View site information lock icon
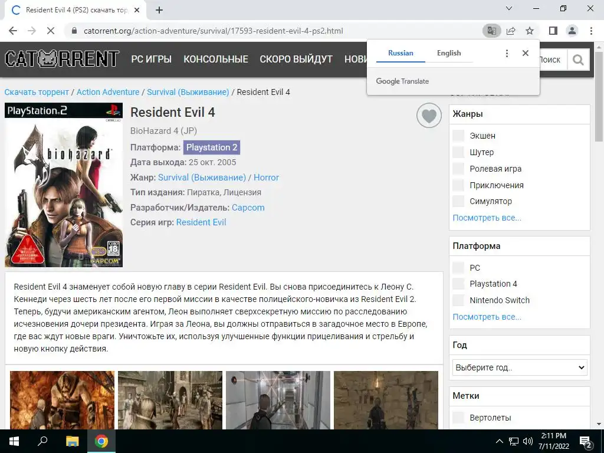 coord(74,31)
